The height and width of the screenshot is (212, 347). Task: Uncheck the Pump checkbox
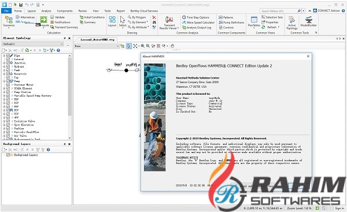8,81
